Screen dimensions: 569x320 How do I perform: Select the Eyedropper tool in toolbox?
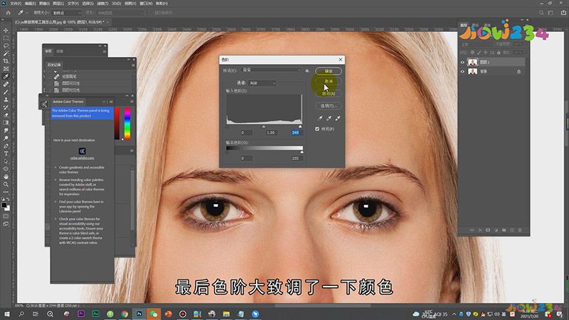(x=6, y=77)
